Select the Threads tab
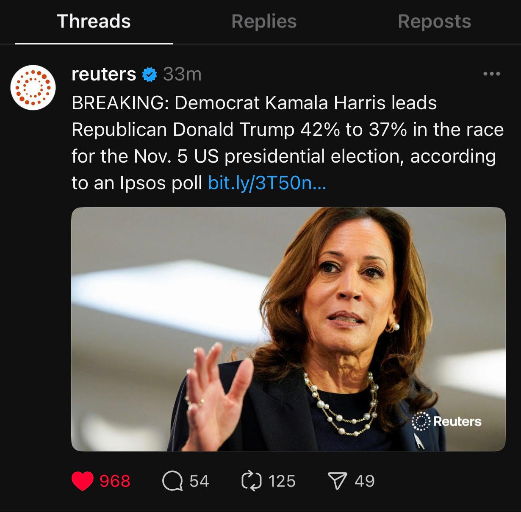This screenshot has height=512, width=521. [94, 22]
